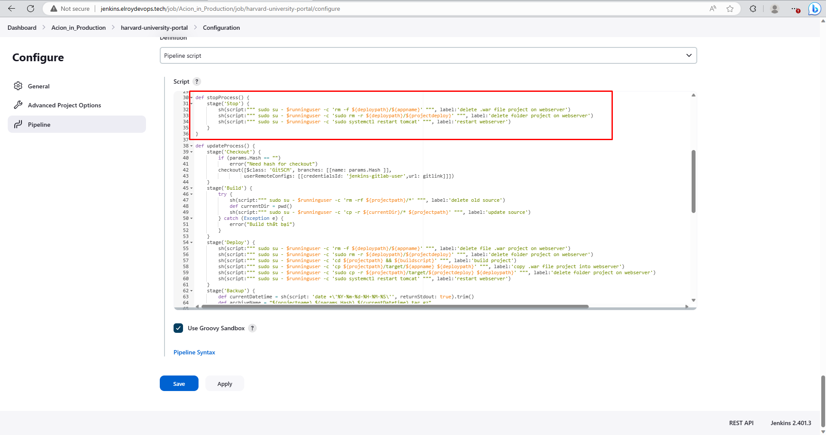Screen dimensions: 826x435
Task: Open browser extensions puzzle icon
Action: coord(753,9)
